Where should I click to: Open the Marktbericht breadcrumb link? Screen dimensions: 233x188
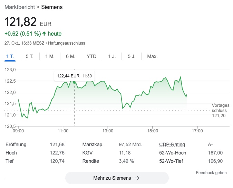coord(20,7)
